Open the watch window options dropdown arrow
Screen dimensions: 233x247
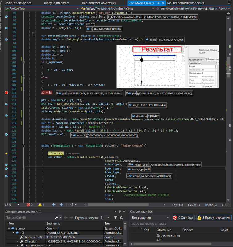coord(115,211)
